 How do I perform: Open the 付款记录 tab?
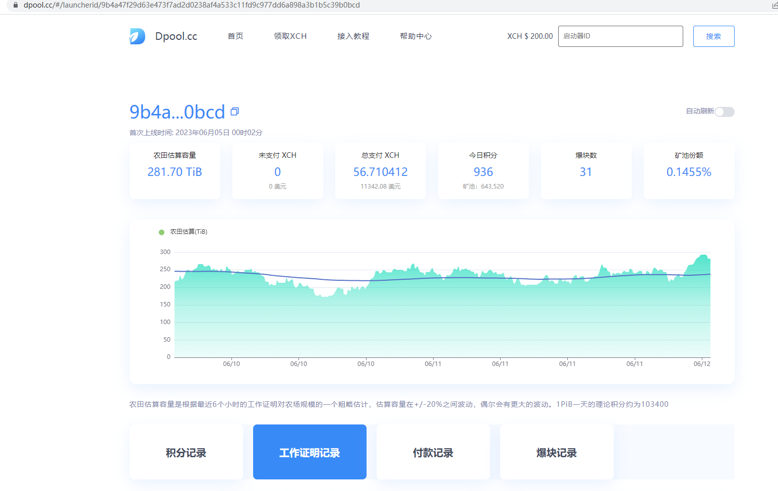pos(433,452)
